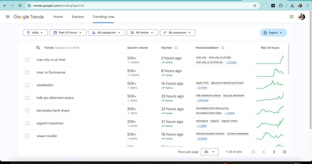312x164 pixels.
Task: Bookmark this page with the star icon
Action: [255, 5]
